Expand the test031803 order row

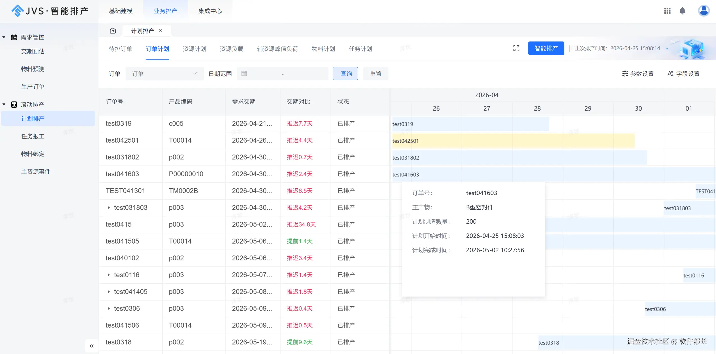[109, 208]
